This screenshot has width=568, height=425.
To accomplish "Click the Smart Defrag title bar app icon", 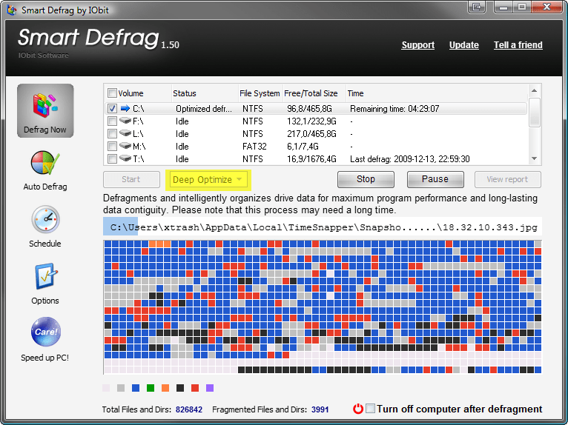I will (x=12, y=10).
